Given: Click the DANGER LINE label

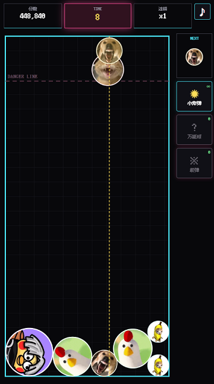Looking at the screenshot, I should point(23,76).
